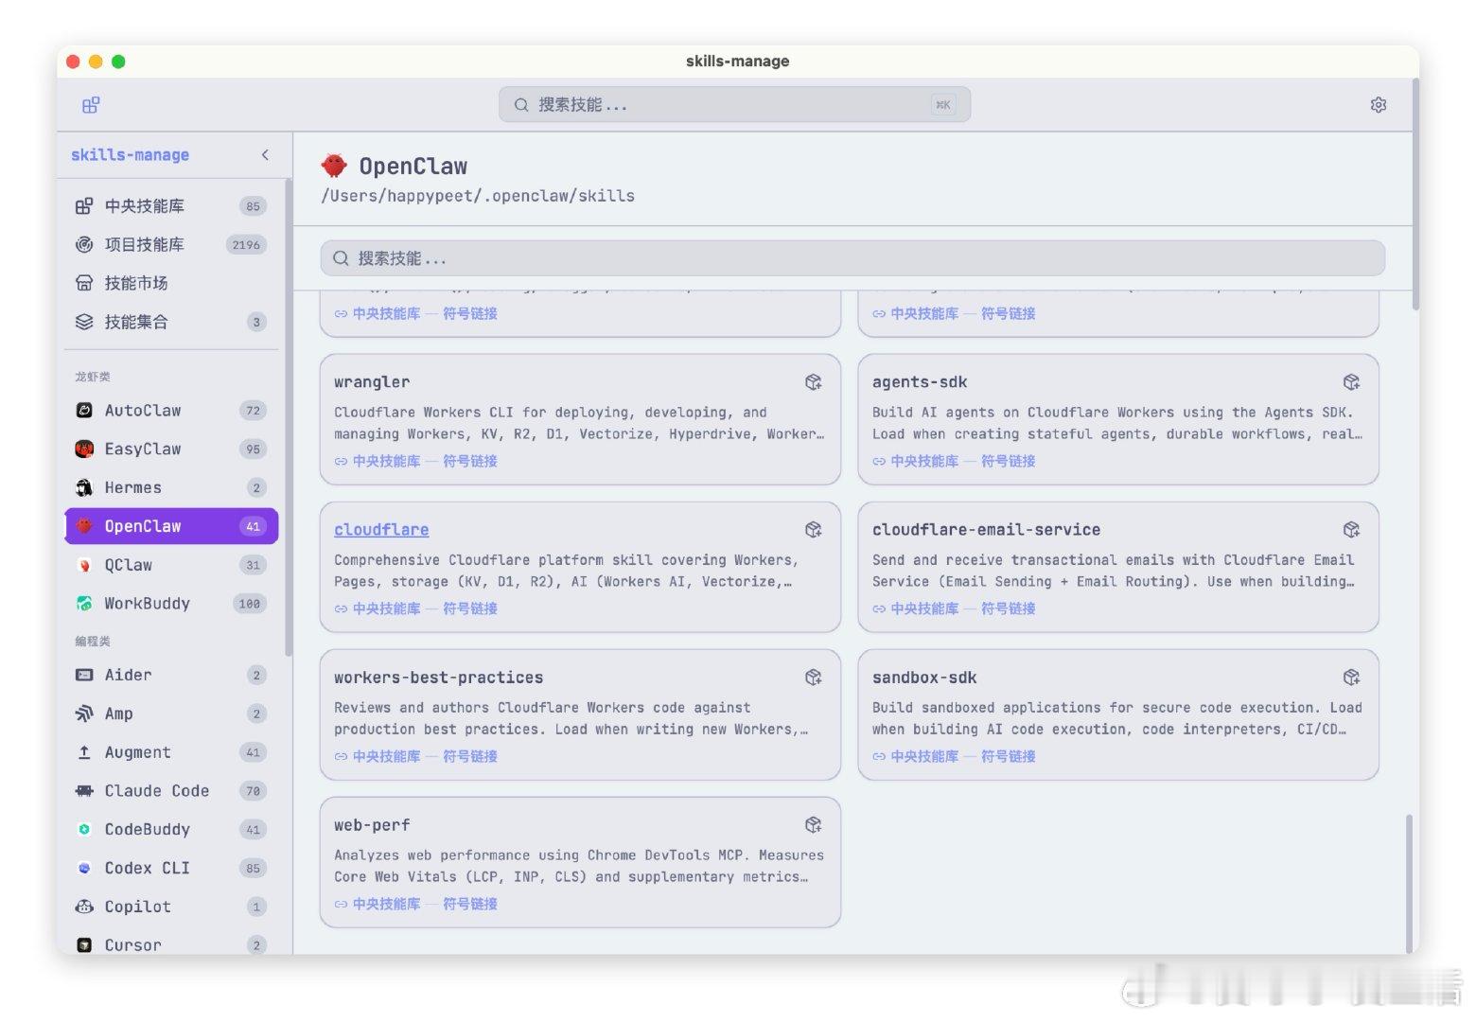The image size is (1476, 1022).
Task: Click the skills-manage sidebar title
Action: coord(130,154)
